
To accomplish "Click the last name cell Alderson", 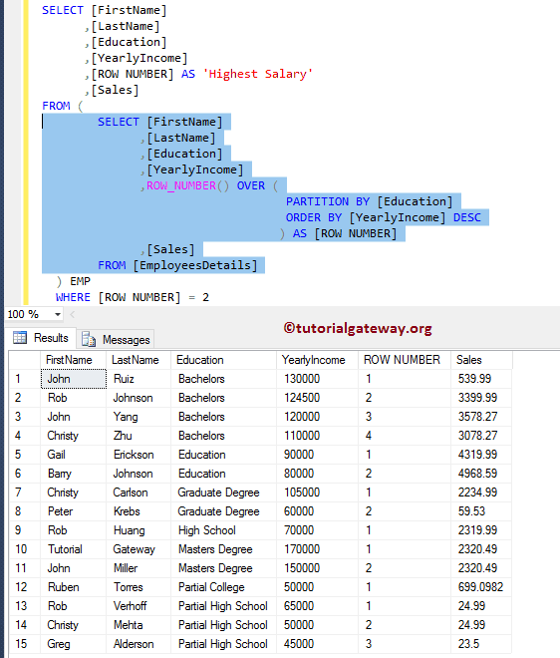I will [x=139, y=644].
